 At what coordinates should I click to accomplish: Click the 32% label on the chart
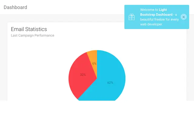tap(83, 75)
